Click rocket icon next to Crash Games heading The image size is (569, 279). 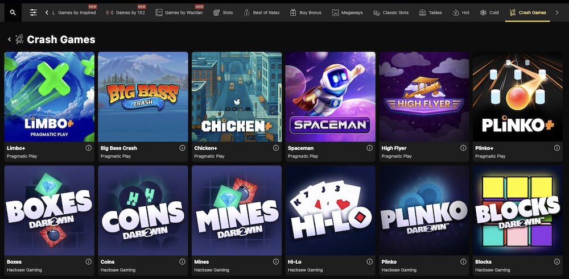pos(19,40)
